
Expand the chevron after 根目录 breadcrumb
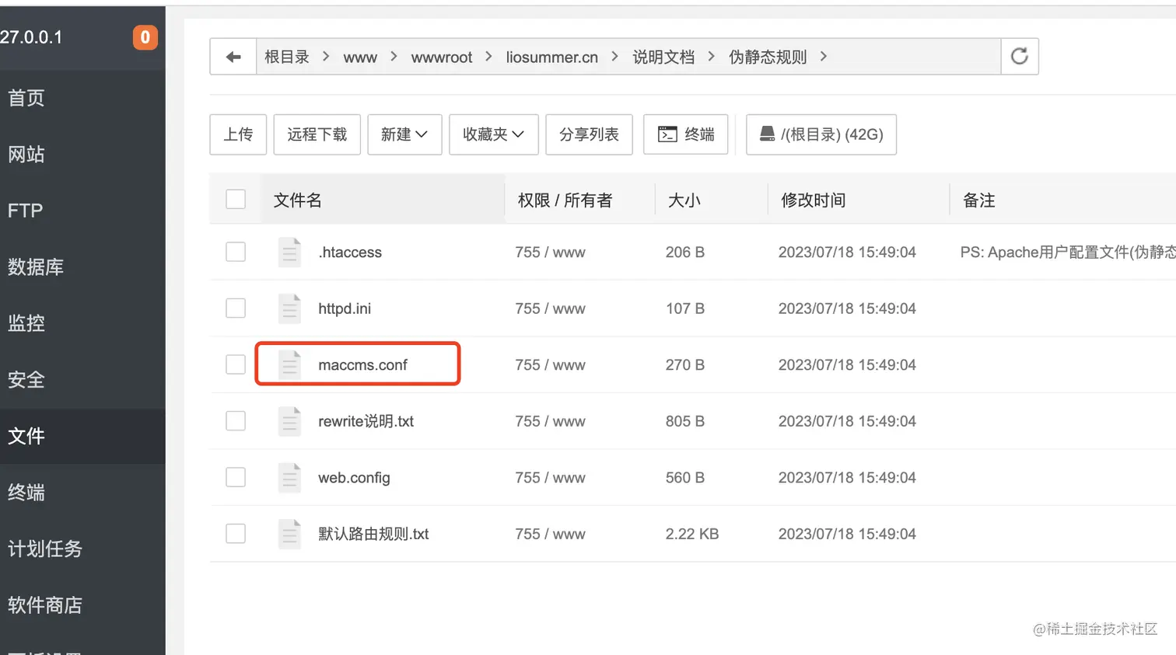pos(326,57)
